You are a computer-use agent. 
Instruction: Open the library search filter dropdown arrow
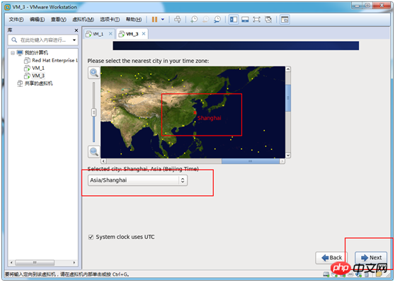74,40
